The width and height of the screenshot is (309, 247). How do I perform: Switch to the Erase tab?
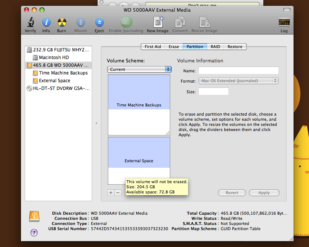click(174, 47)
